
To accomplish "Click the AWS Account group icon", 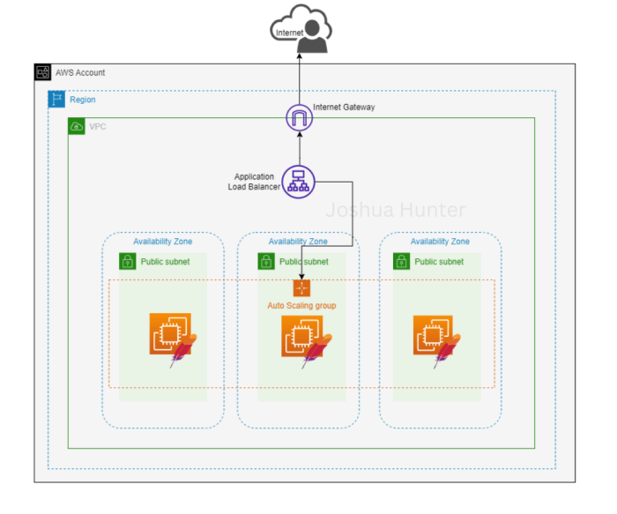I will pos(42,72).
